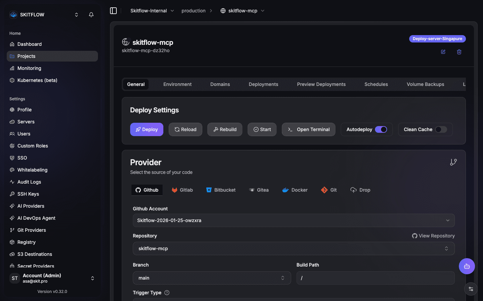
Task: Select the Docker provider tab
Action: point(295,190)
